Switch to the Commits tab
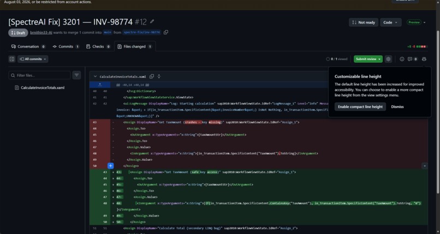This screenshot has height=234, width=440. pos(66,46)
